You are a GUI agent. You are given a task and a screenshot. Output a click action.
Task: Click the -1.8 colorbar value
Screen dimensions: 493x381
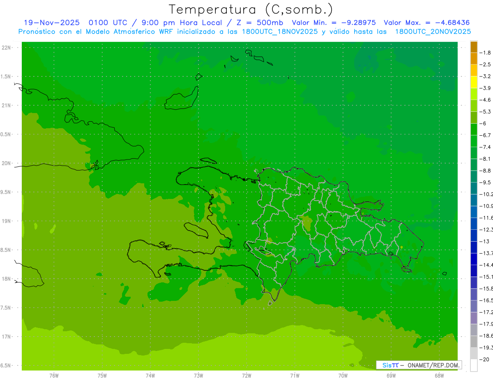[486, 53]
